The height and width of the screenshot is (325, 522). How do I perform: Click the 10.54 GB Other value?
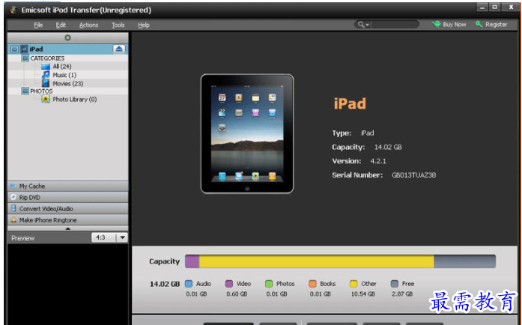point(363,294)
